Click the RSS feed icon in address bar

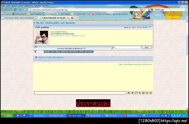(141, 10)
